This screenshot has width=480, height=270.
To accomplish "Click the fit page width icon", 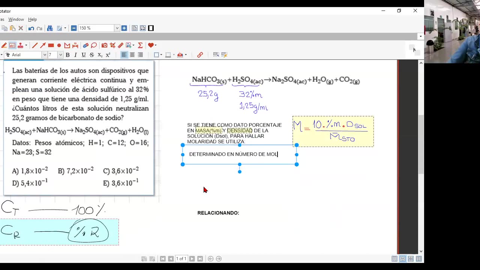I will click(x=142, y=28).
